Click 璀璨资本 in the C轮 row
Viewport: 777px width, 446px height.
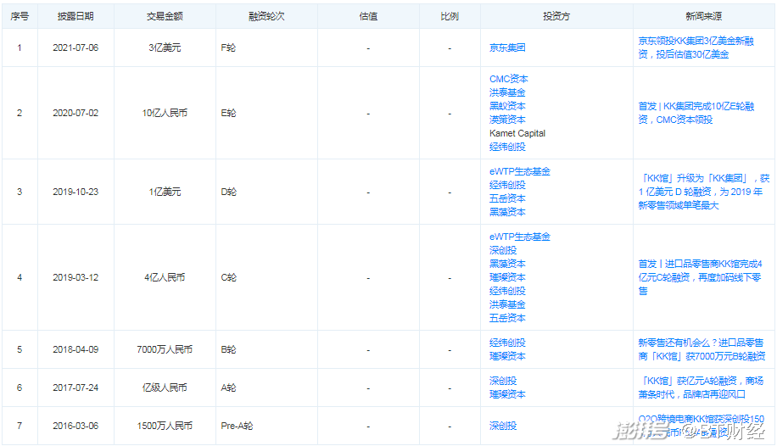[507, 277]
